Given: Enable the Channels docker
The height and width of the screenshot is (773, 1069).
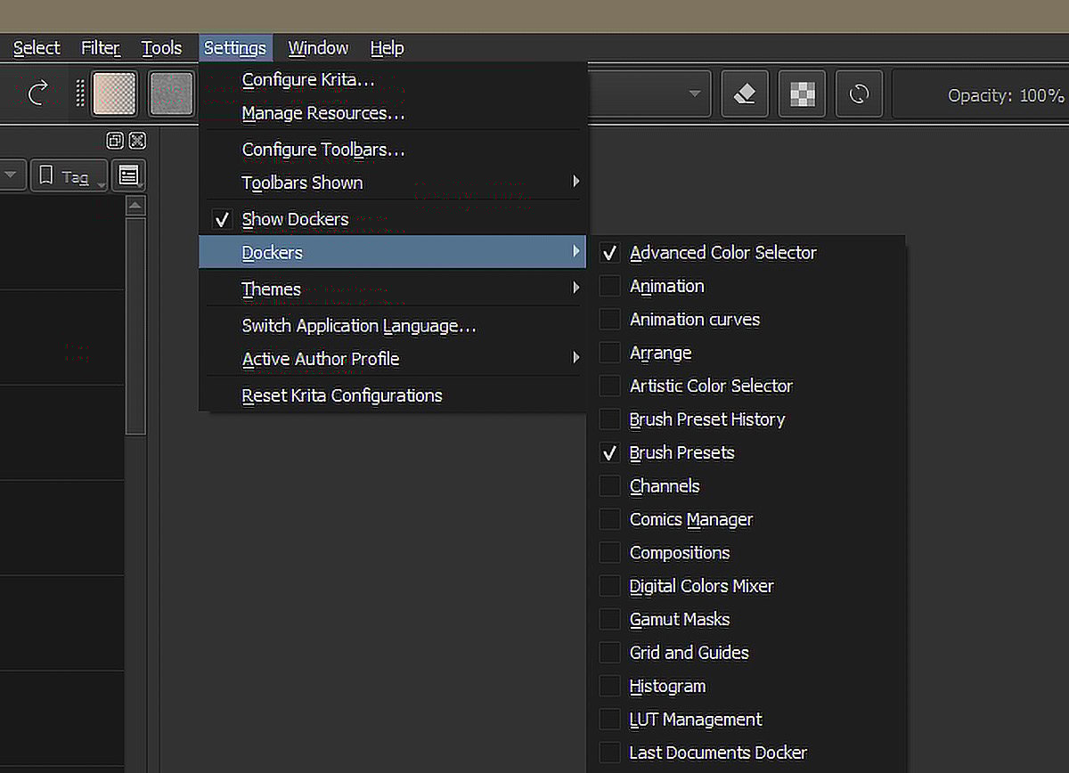Looking at the screenshot, I should [x=747, y=486].
